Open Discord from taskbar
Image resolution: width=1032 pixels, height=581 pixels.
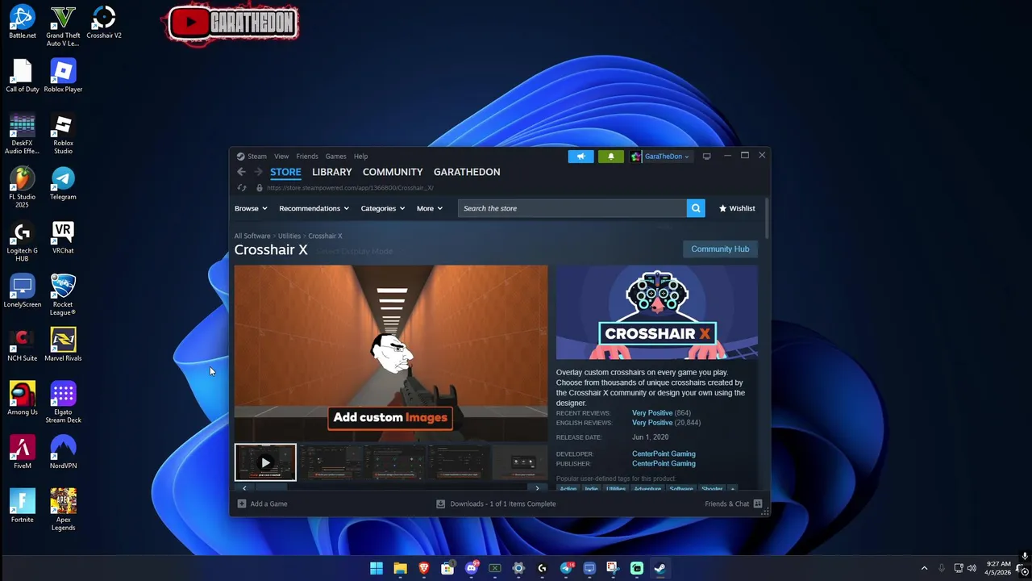pyautogui.click(x=472, y=568)
